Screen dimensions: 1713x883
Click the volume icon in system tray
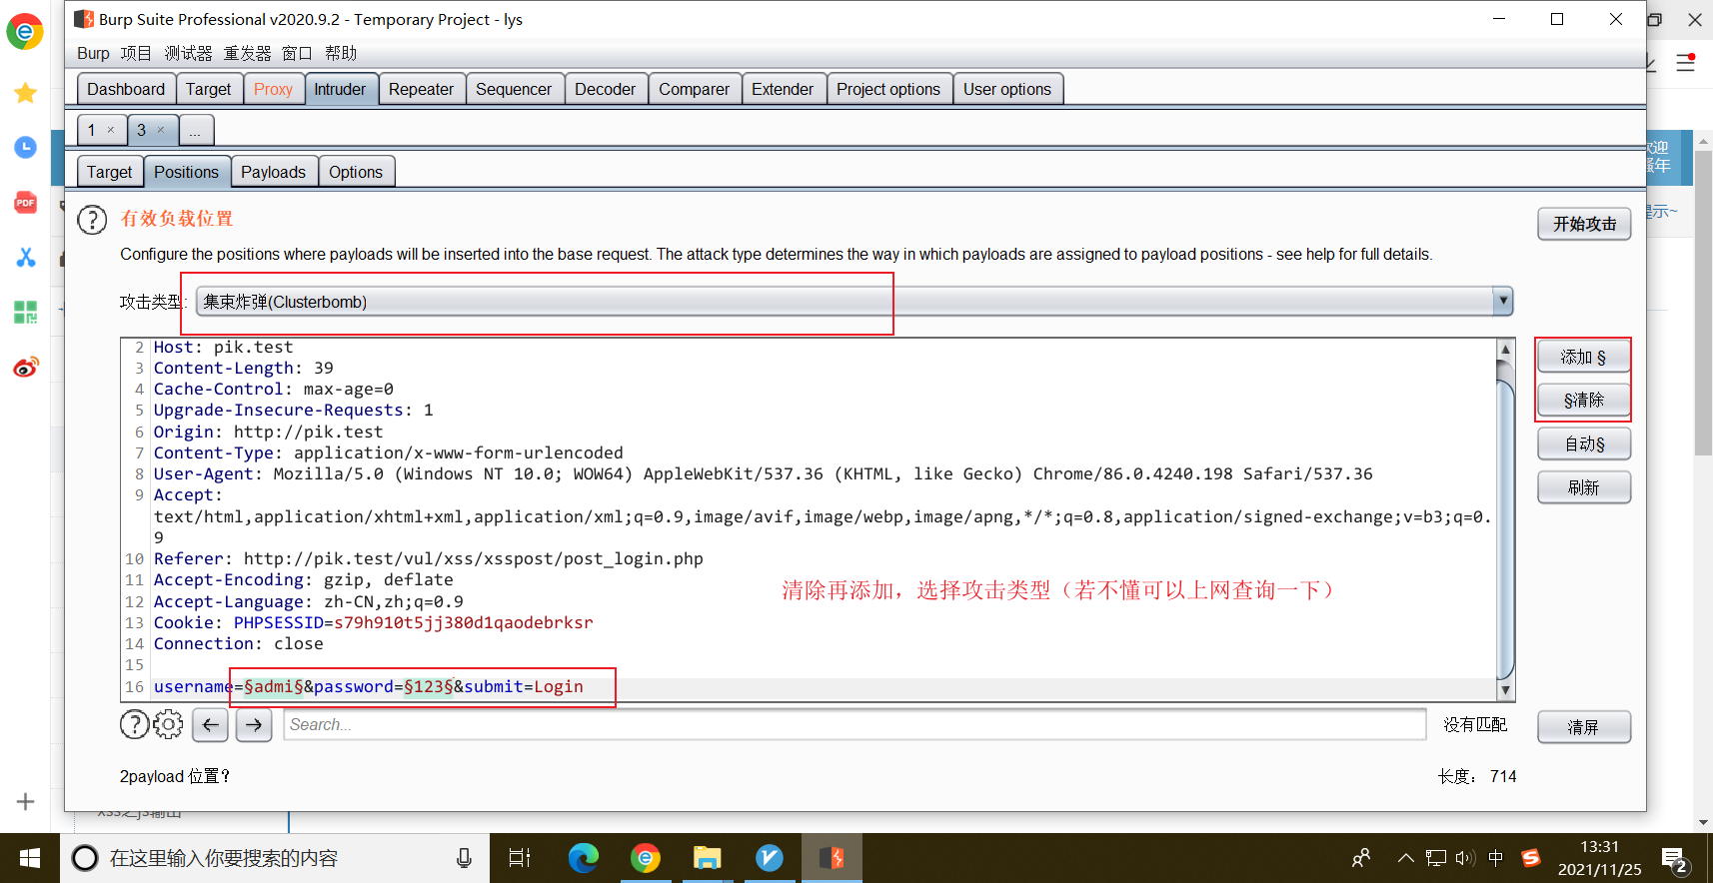coord(1466,858)
